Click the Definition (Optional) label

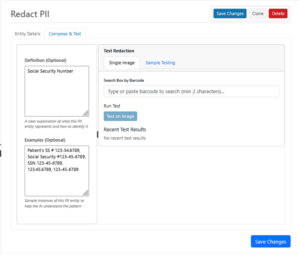click(45, 60)
